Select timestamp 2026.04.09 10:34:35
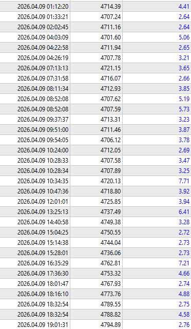 [43, 181]
